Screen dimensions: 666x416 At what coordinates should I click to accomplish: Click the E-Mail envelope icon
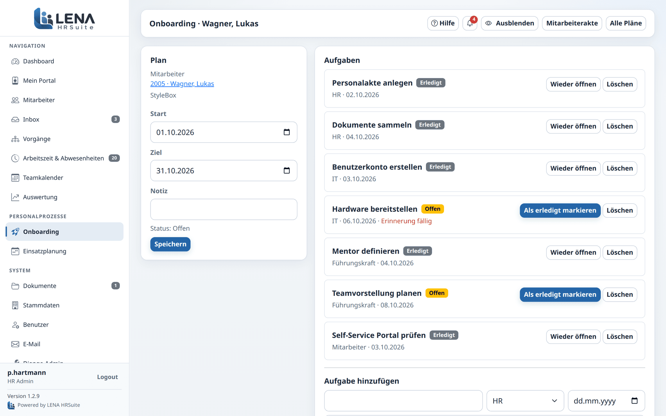click(x=15, y=344)
